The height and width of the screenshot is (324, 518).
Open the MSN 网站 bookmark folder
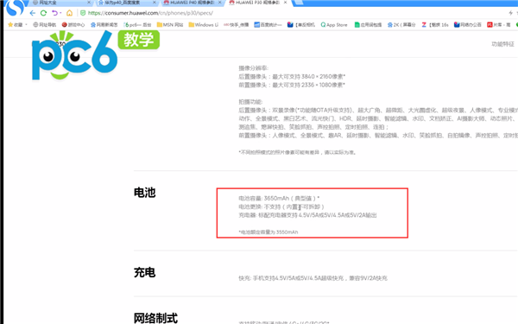pyautogui.click(x=170, y=25)
